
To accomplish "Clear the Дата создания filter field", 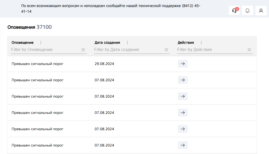I will coord(166,50).
